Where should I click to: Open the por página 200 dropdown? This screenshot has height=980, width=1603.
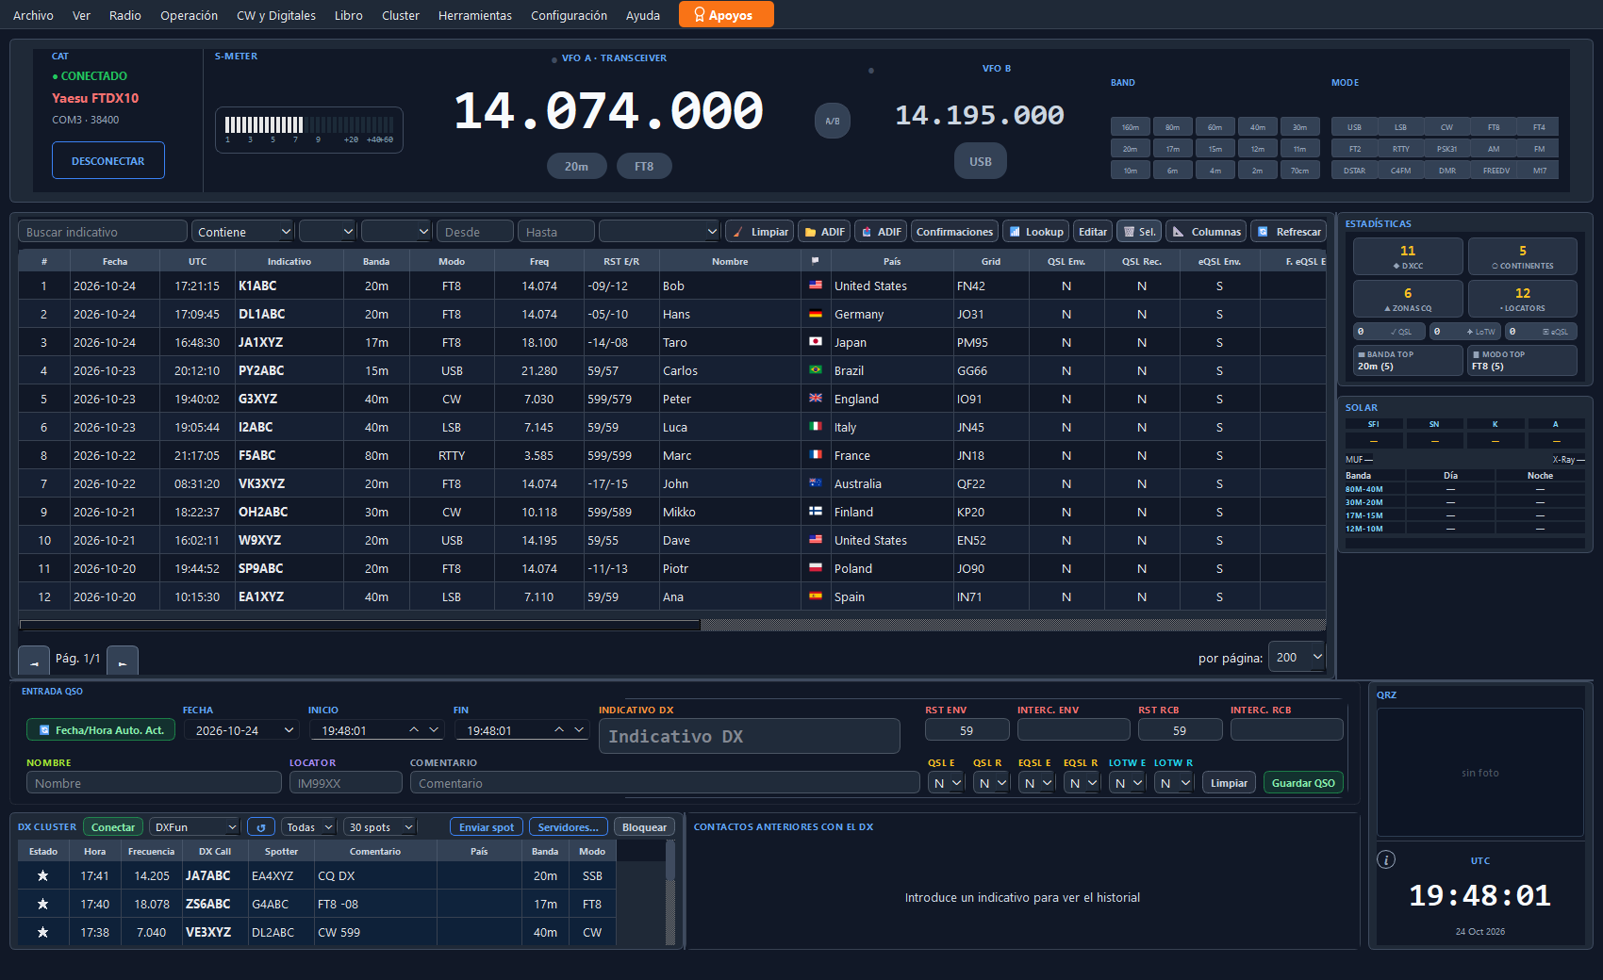coord(1297,658)
